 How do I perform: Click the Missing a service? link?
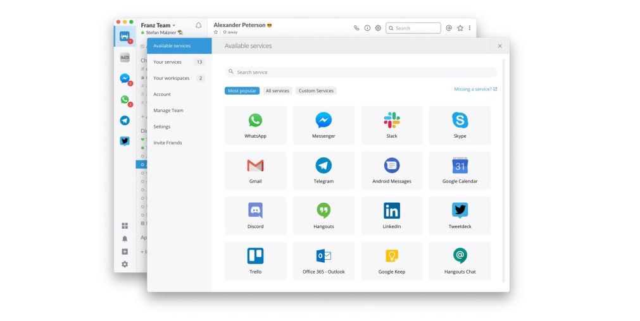(475, 89)
